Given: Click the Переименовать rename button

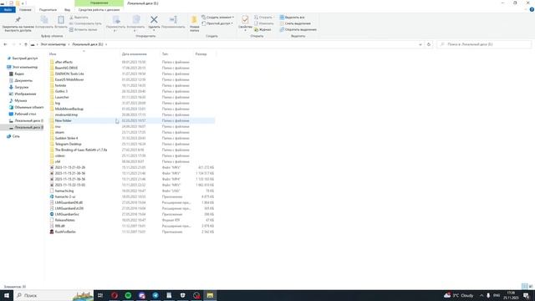Looking at the screenshot, I should (x=173, y=23).
